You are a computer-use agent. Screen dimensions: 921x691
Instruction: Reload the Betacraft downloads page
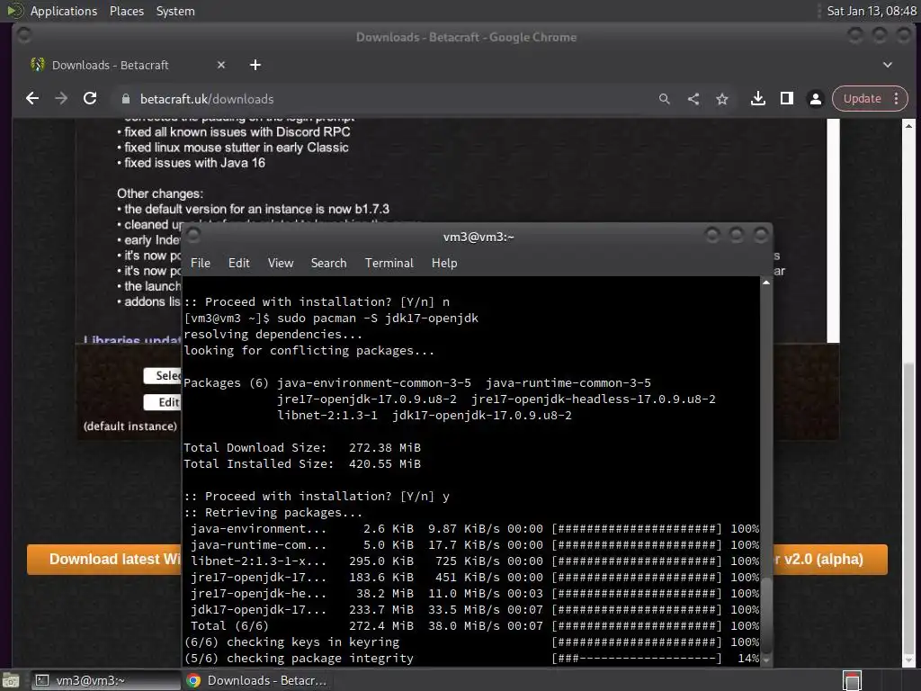(90, 99)
